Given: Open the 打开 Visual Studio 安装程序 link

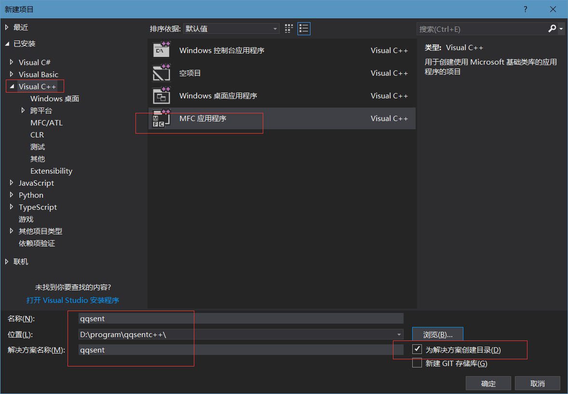Looking at the screenshot, I should click(x=73, y=300).
